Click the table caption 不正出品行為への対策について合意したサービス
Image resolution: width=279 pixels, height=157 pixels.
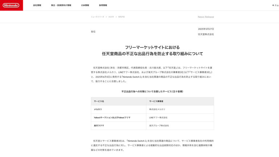(x=152, y=91)
